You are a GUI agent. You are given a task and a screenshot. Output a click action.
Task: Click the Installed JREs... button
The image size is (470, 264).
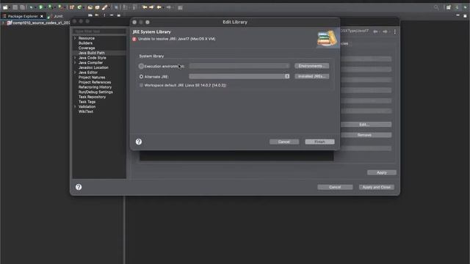tap(311, 76)
